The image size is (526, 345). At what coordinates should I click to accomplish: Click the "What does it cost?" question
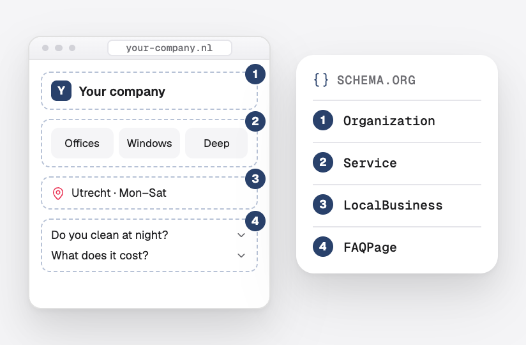100,256
